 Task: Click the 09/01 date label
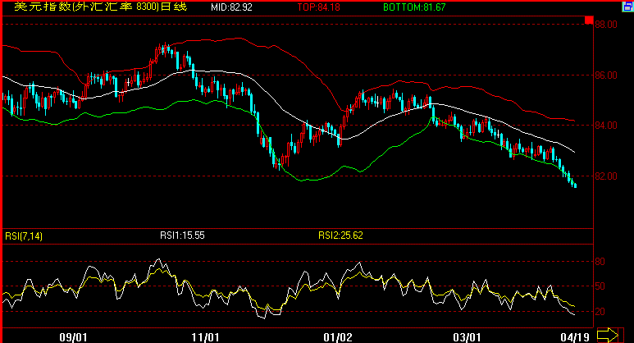[x=73, y=337]
